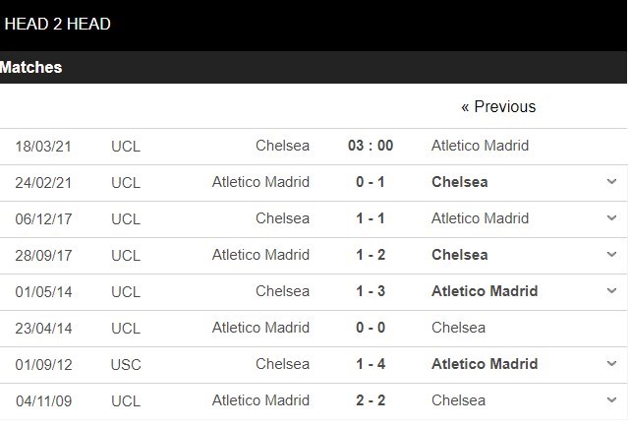Click the 1 - 3 score on 01/05/14
Viewport: 630px width, 428px height.
click(371, 291)
